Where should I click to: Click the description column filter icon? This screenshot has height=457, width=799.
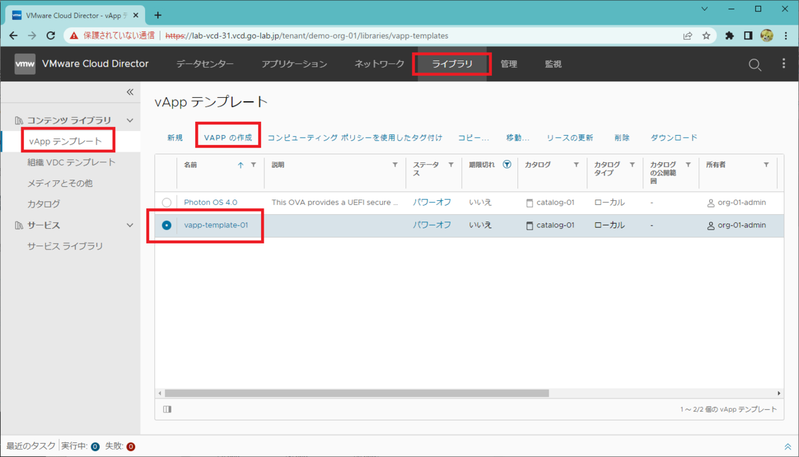pos(395,165)
